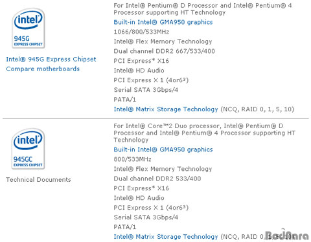The height and width of the screenshot is (242, 311).
Task: Click the Dual channel DDR2 667/533/400 line
Action: (164, 51)
